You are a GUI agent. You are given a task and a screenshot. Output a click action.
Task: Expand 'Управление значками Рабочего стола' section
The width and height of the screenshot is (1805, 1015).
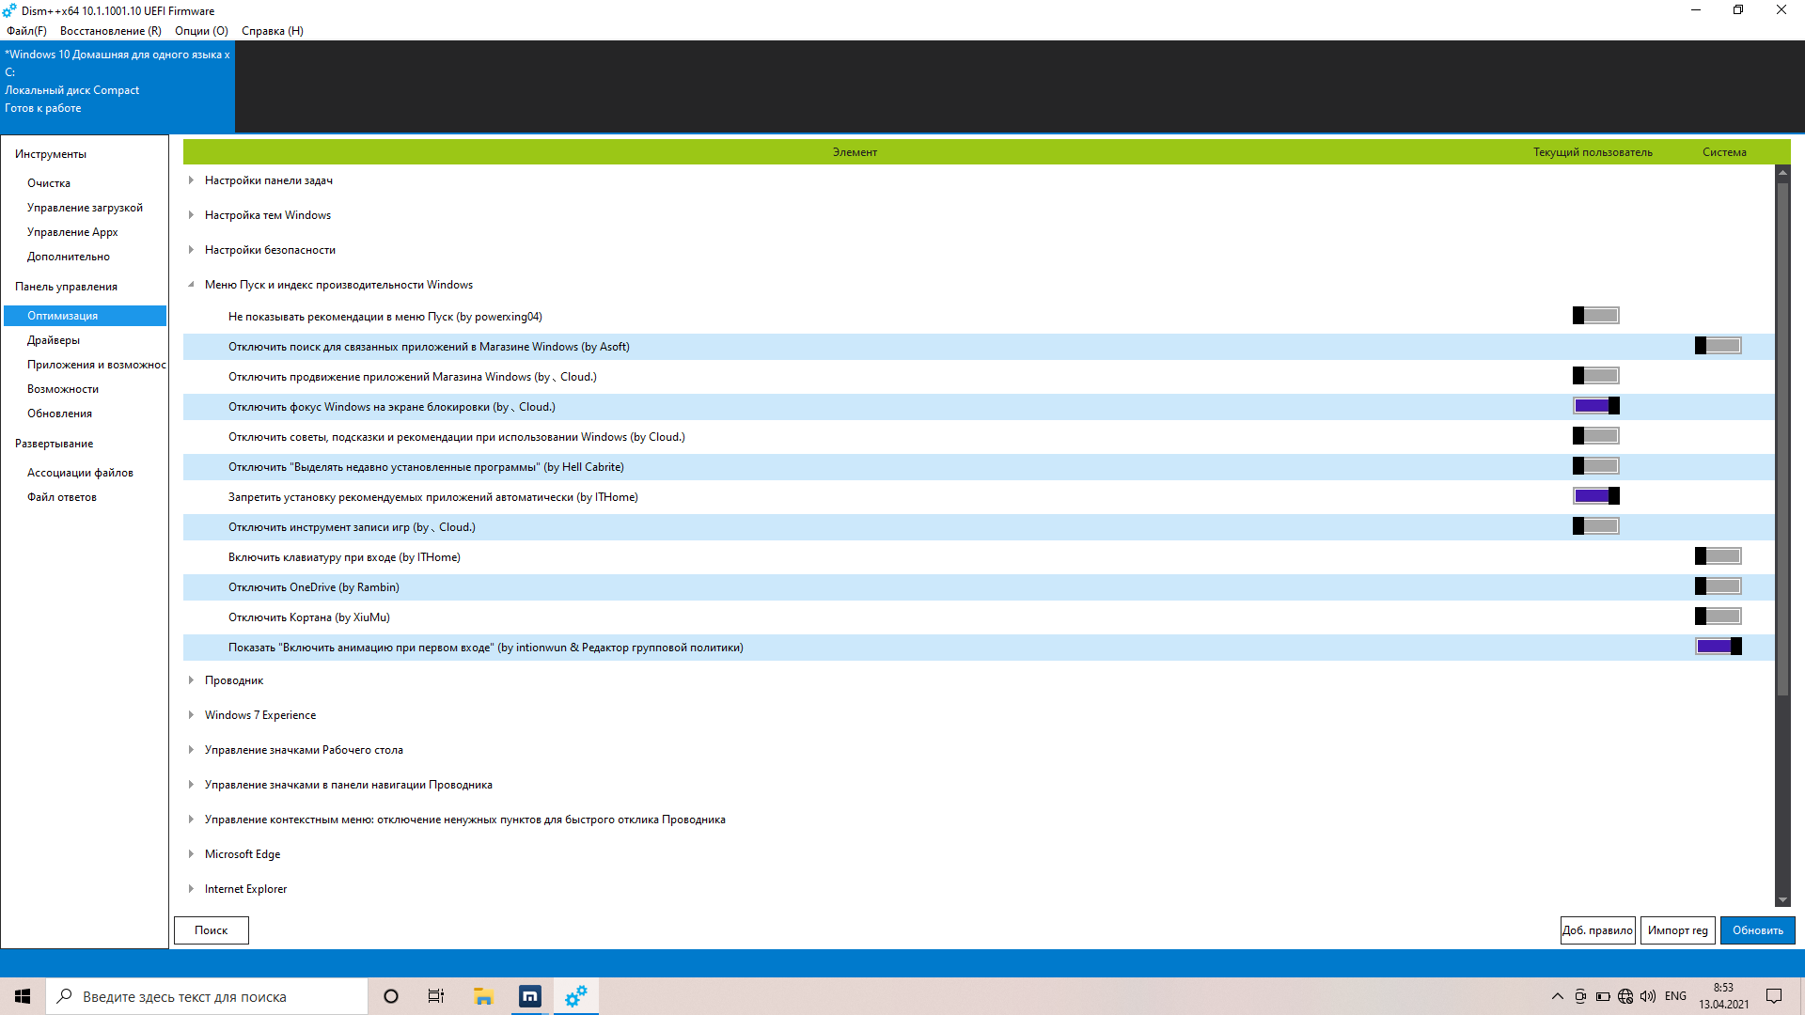point(191,750)
